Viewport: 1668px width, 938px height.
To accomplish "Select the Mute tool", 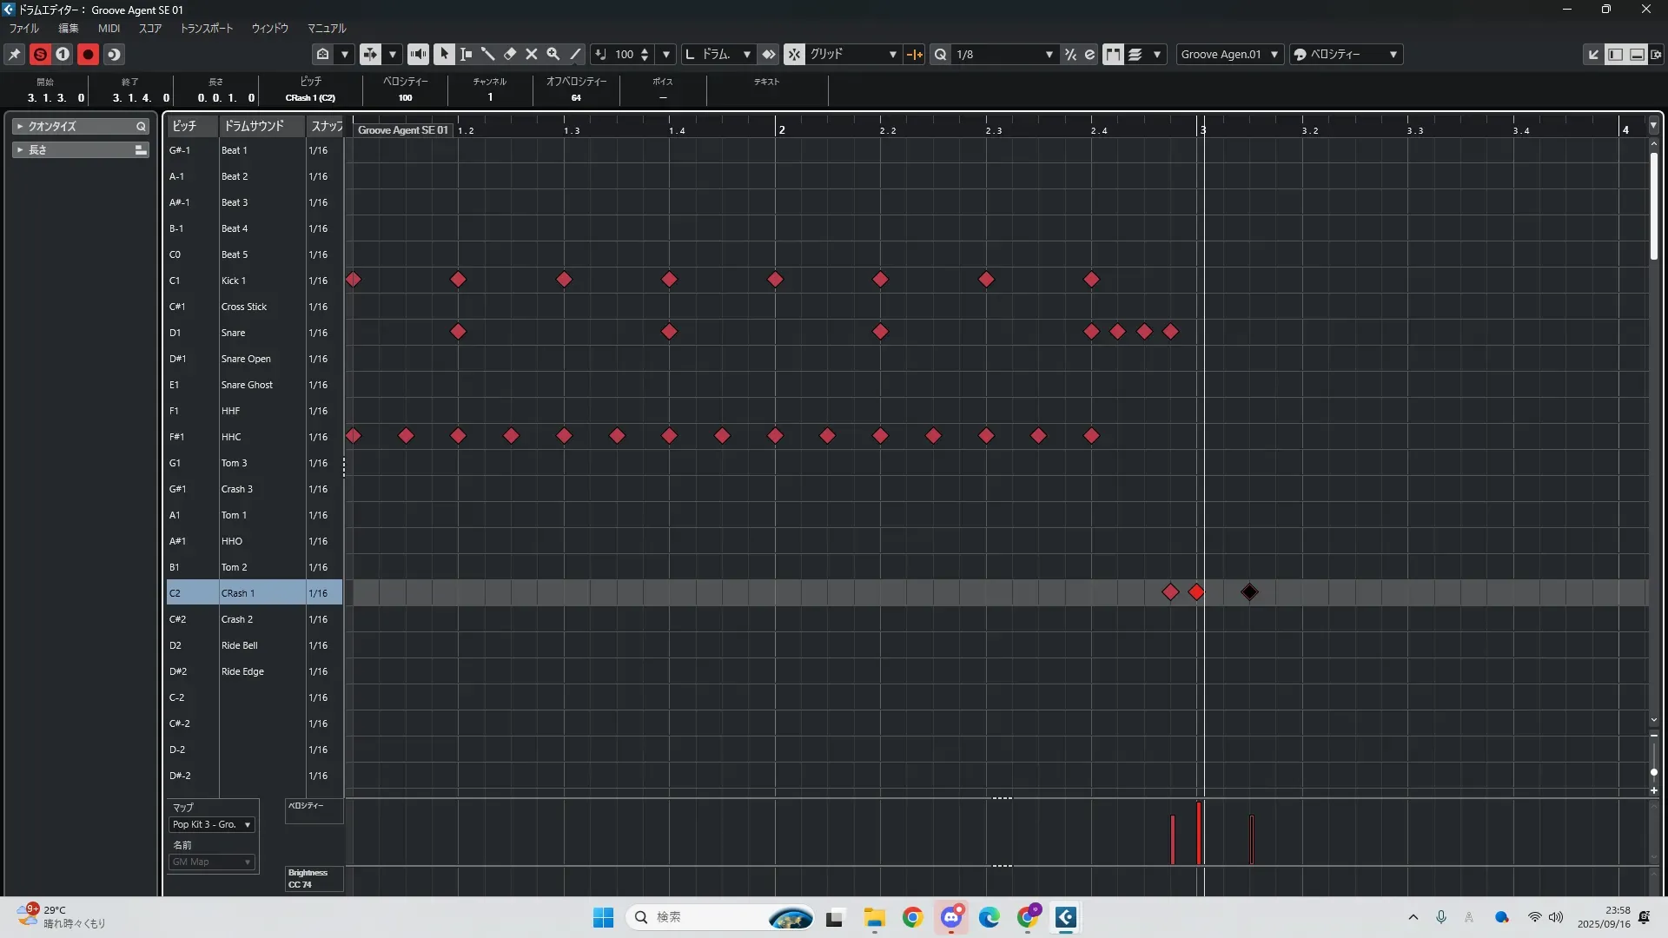I will (532, 54).
